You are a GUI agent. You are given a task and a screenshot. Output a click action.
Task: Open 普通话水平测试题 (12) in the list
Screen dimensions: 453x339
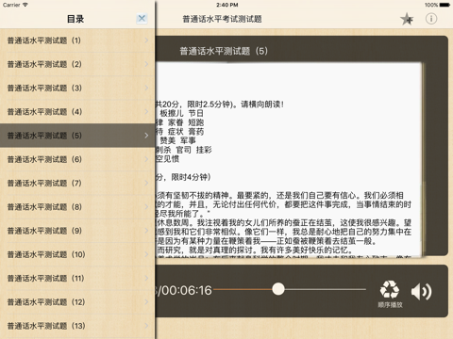[77, 302]
